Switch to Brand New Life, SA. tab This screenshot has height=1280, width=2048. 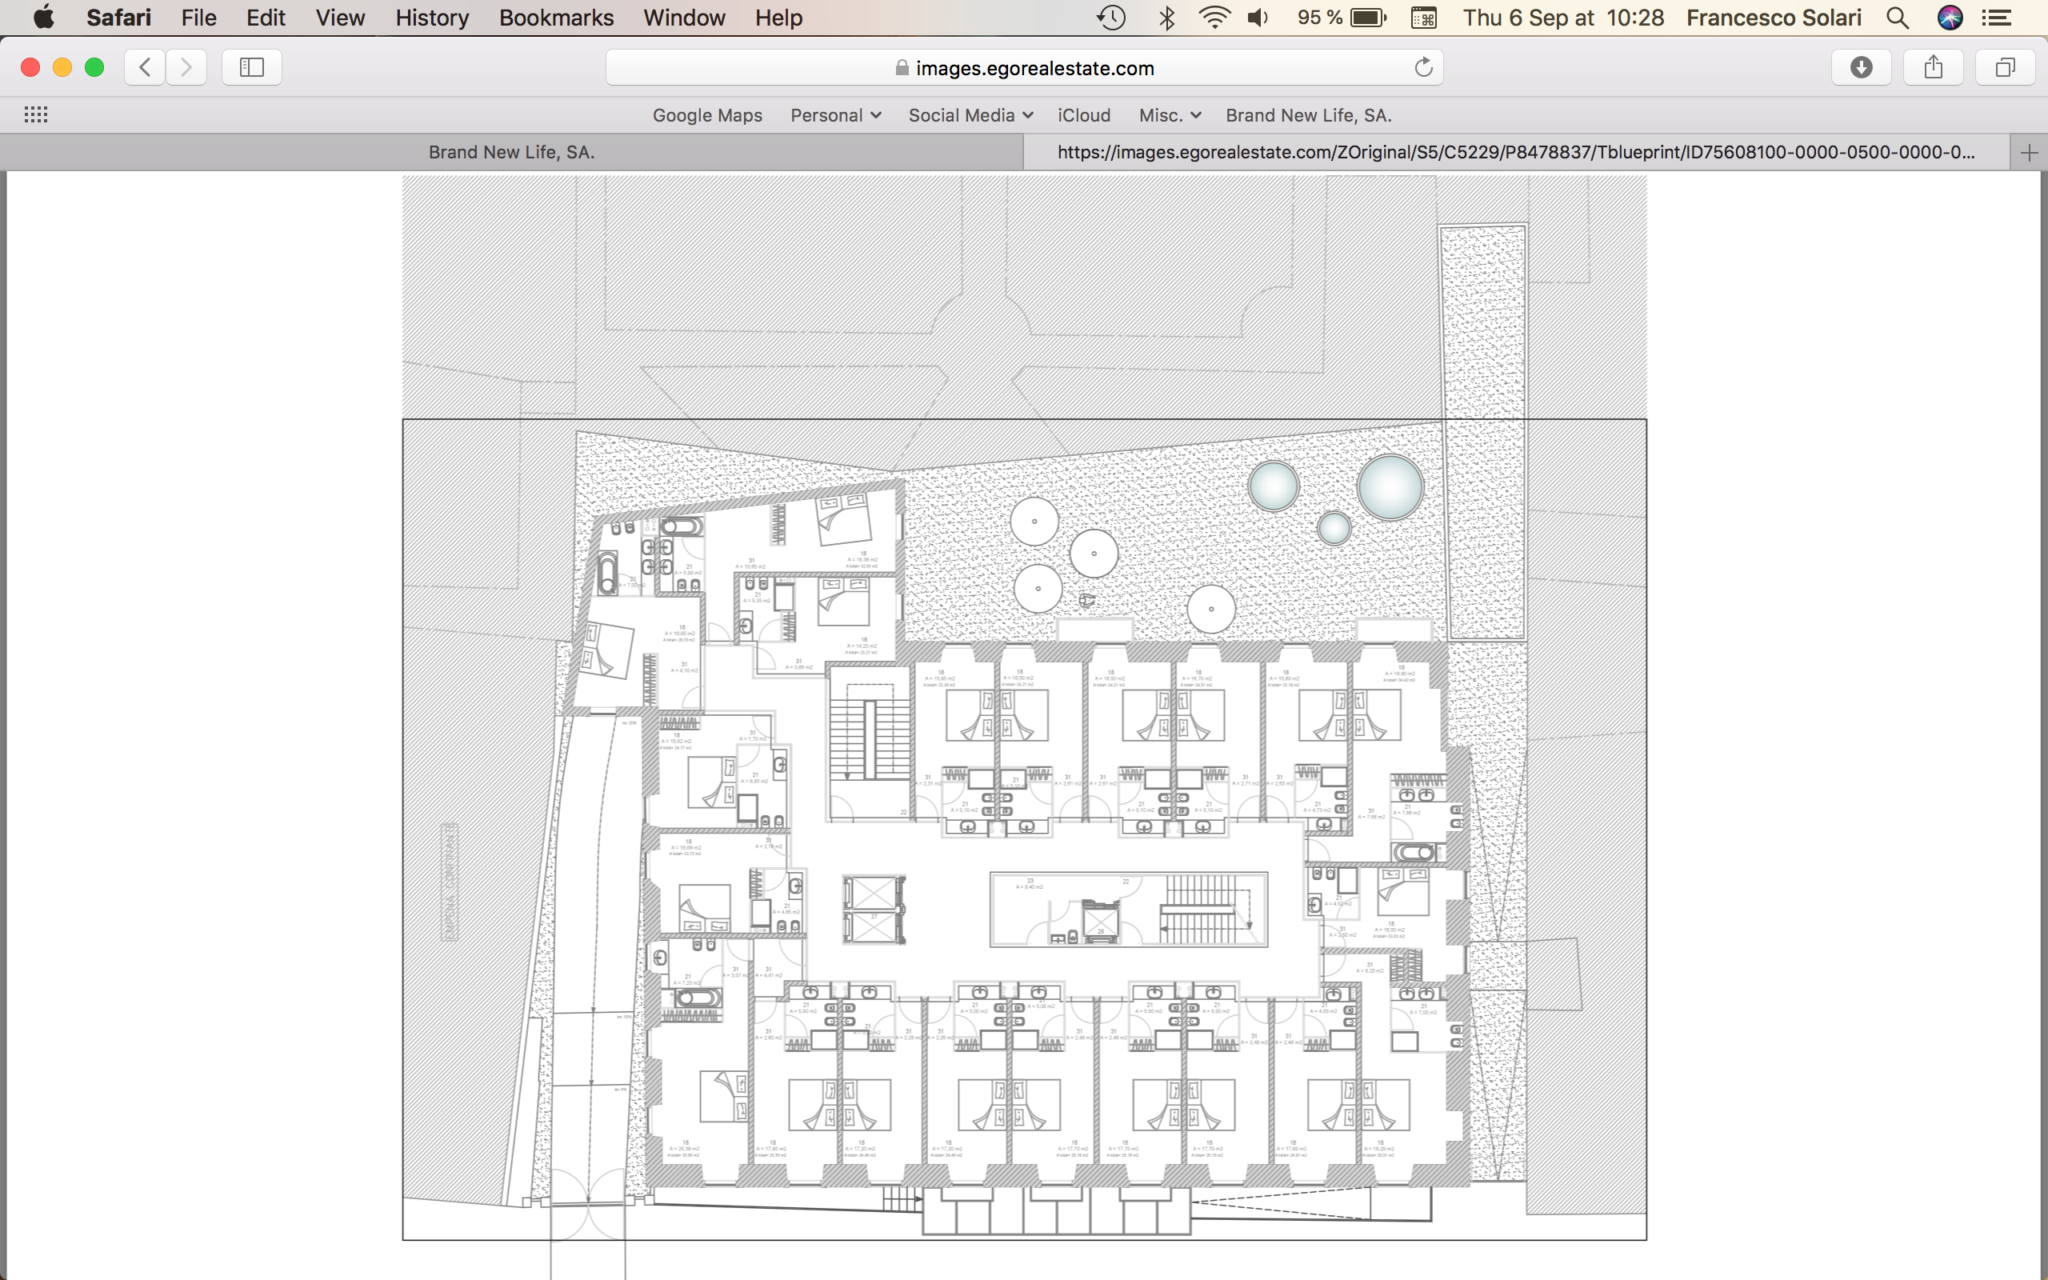coord(511,152)
